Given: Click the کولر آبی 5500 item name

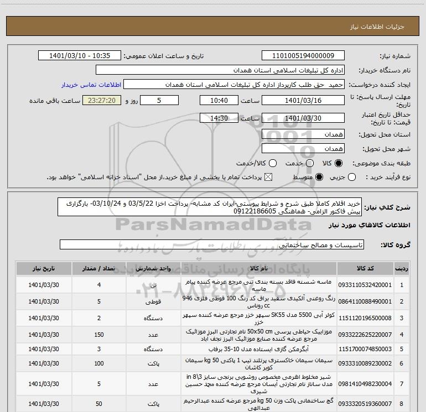Looking at the screenshot, I should [x=259, y=318].
